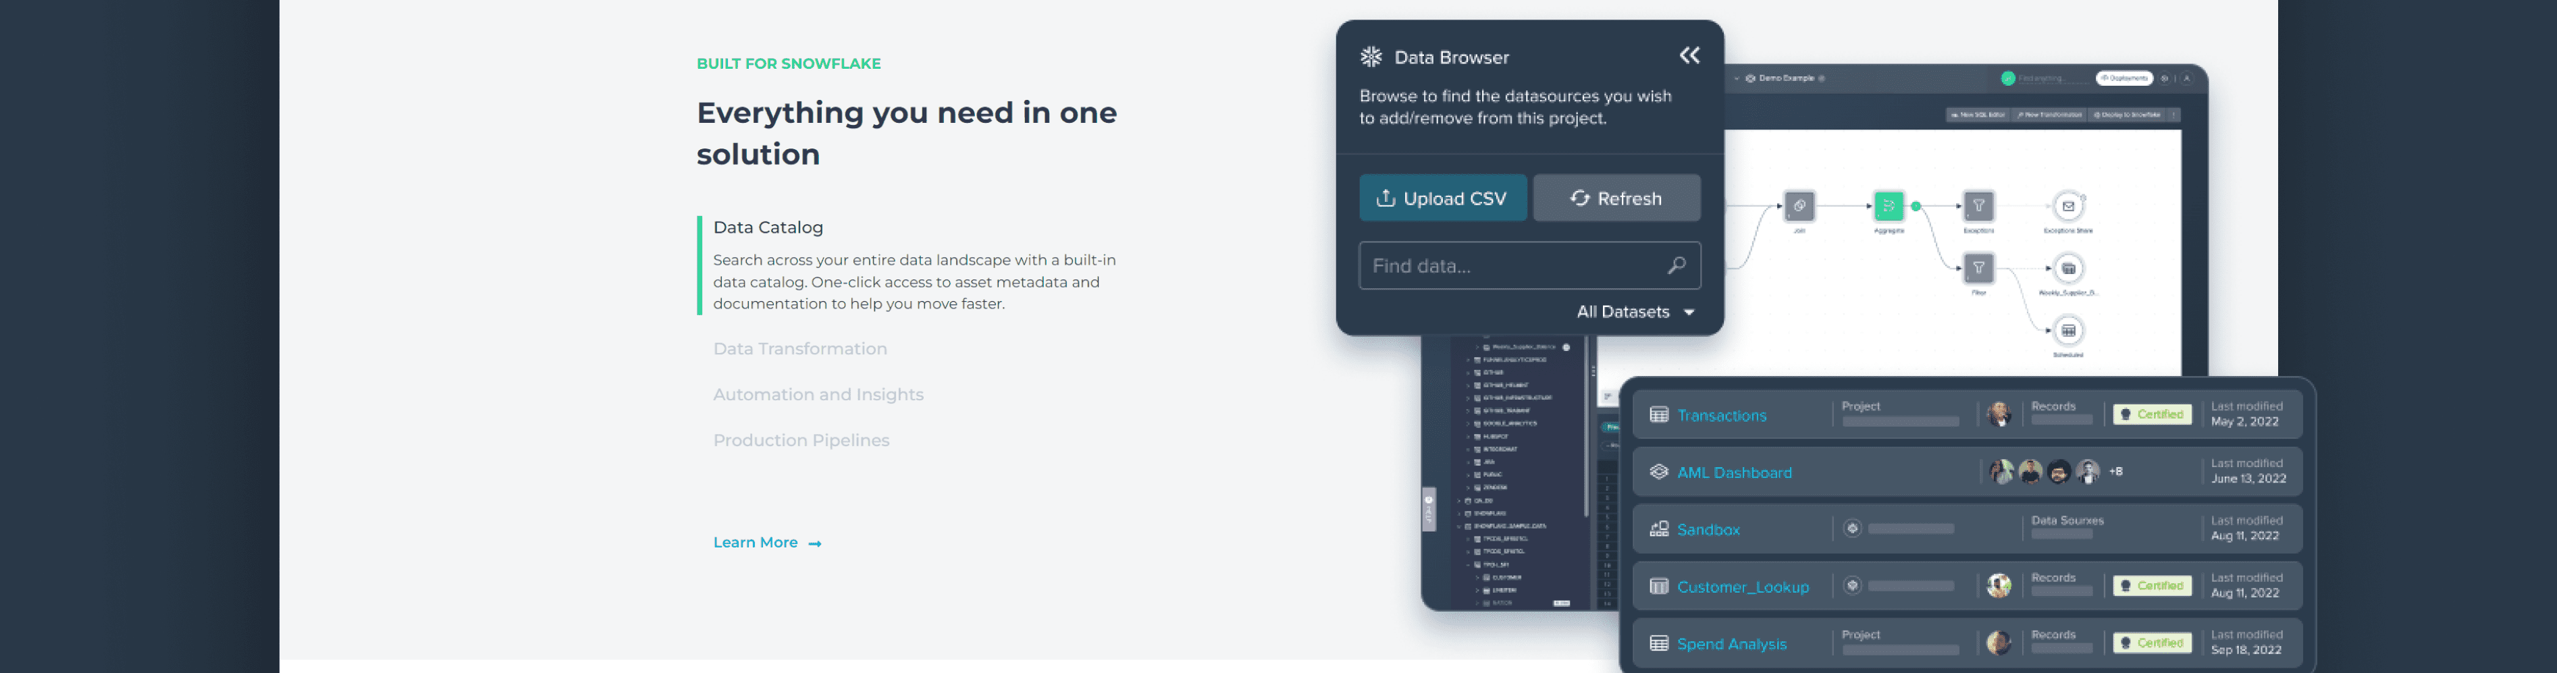Click the AML Dashboard layers icon
The height and width of the screenshot is (673, 2557).
tap(1659, 473)
